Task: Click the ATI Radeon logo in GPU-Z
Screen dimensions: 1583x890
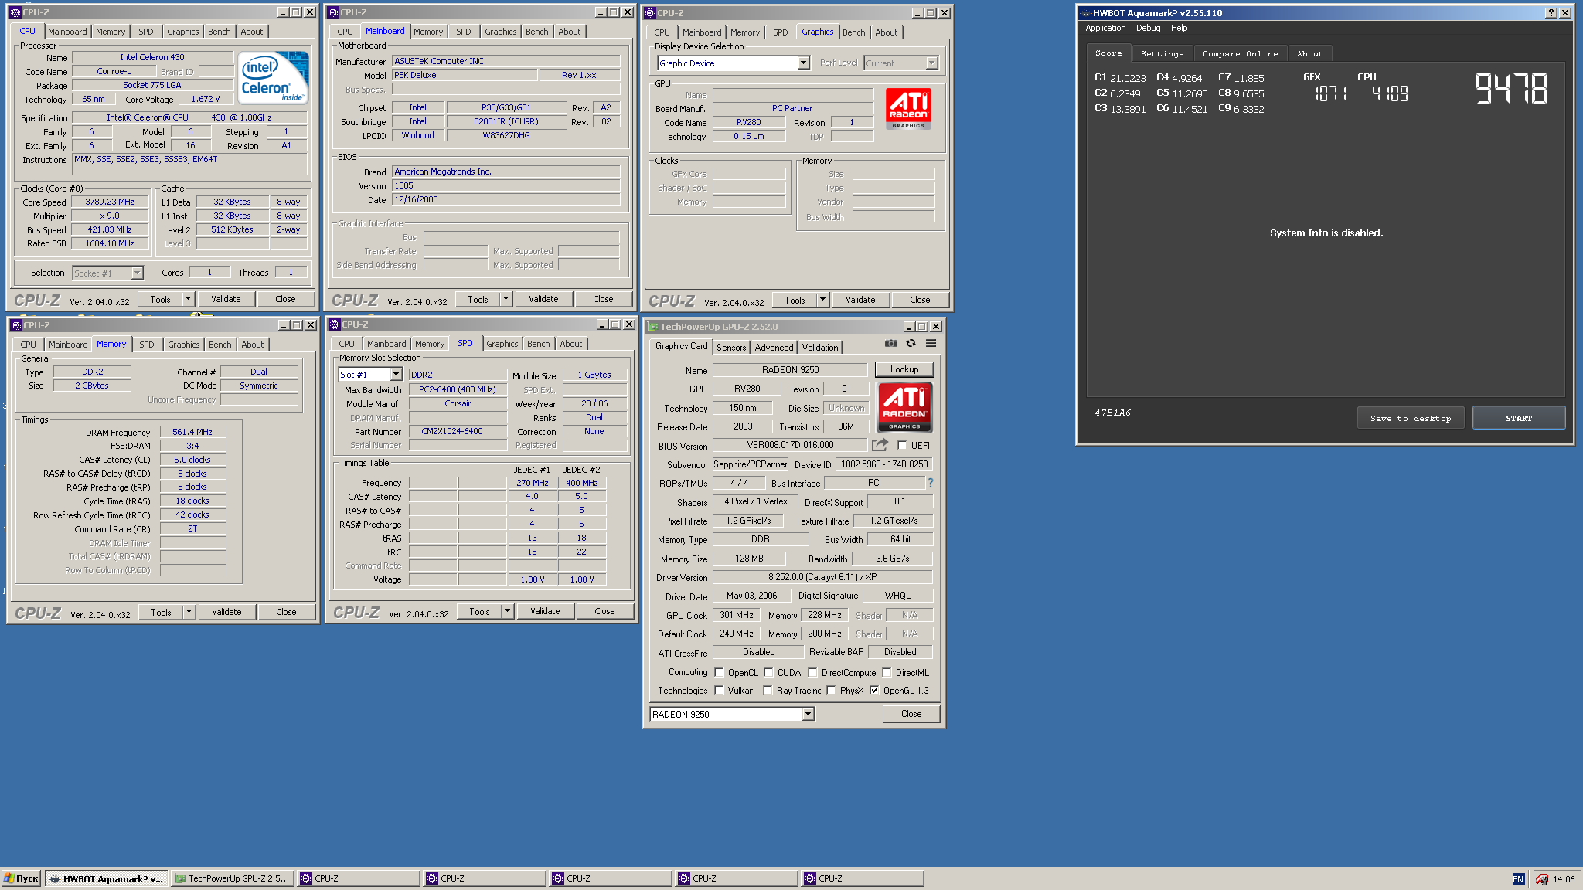Action: tap(904, 407)
